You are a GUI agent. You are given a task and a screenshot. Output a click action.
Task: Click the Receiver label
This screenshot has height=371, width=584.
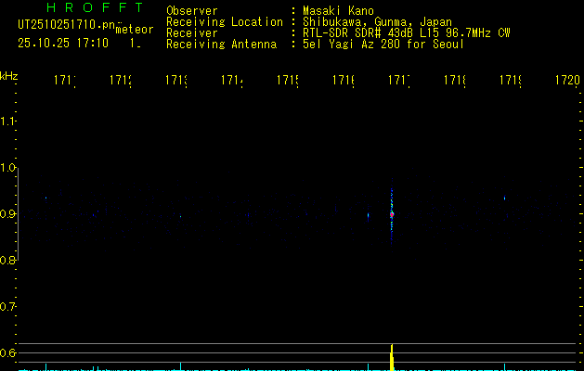coord(192,33)
